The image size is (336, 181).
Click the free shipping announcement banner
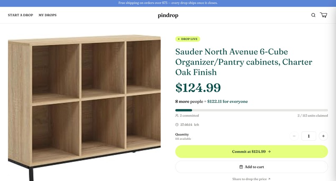coord(168,3)
